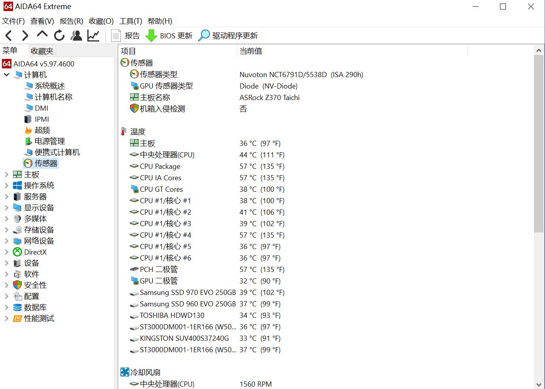Select DMI in the tree
This screenshot has width=545, height=389.
click(41, 108)
